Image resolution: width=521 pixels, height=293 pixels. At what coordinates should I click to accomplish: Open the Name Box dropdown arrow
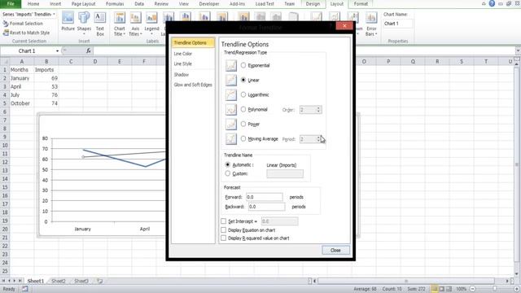[x=57, y=50]
